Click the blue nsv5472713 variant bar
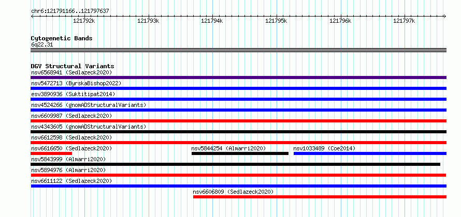This screenshot has height=217, width=461. tap(238, 88)
